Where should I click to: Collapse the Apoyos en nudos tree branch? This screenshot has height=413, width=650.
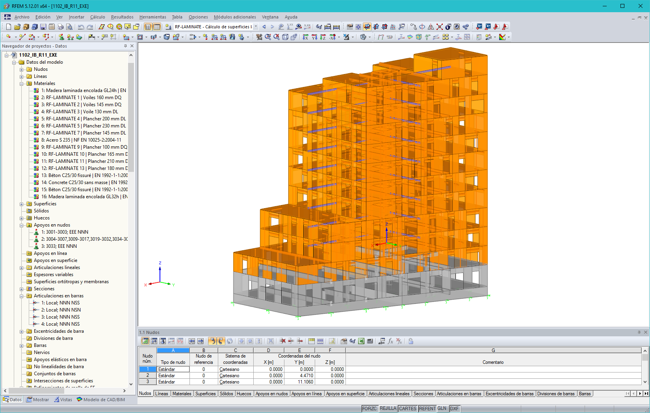(x=22, y=225)
